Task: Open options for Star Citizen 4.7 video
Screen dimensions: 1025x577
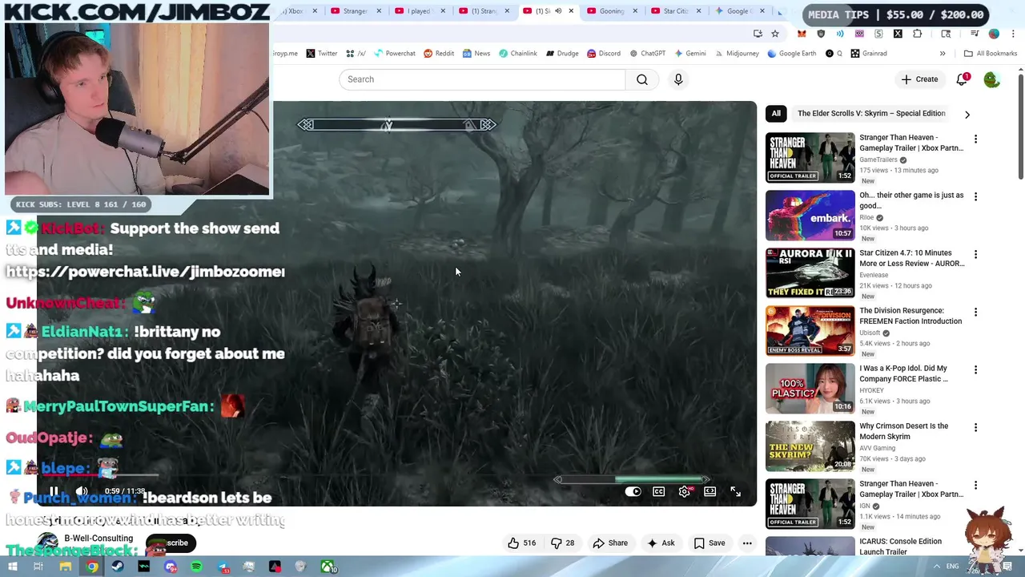Action: (x=975, y=254)
